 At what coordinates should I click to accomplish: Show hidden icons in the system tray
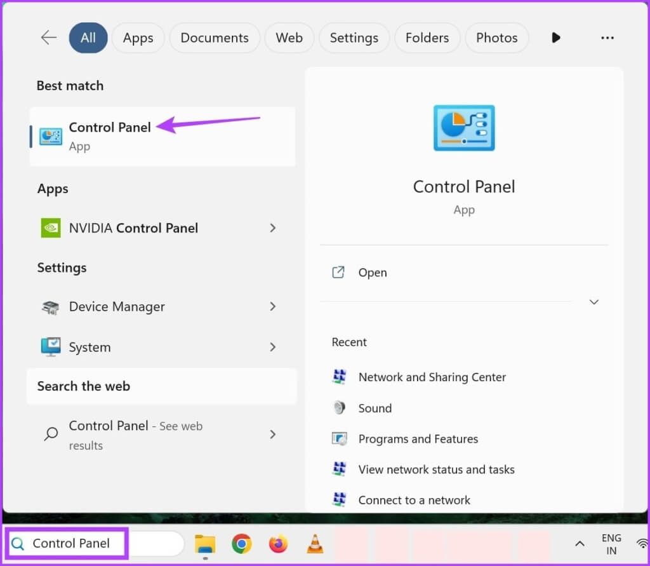click(x=579, y=544)
